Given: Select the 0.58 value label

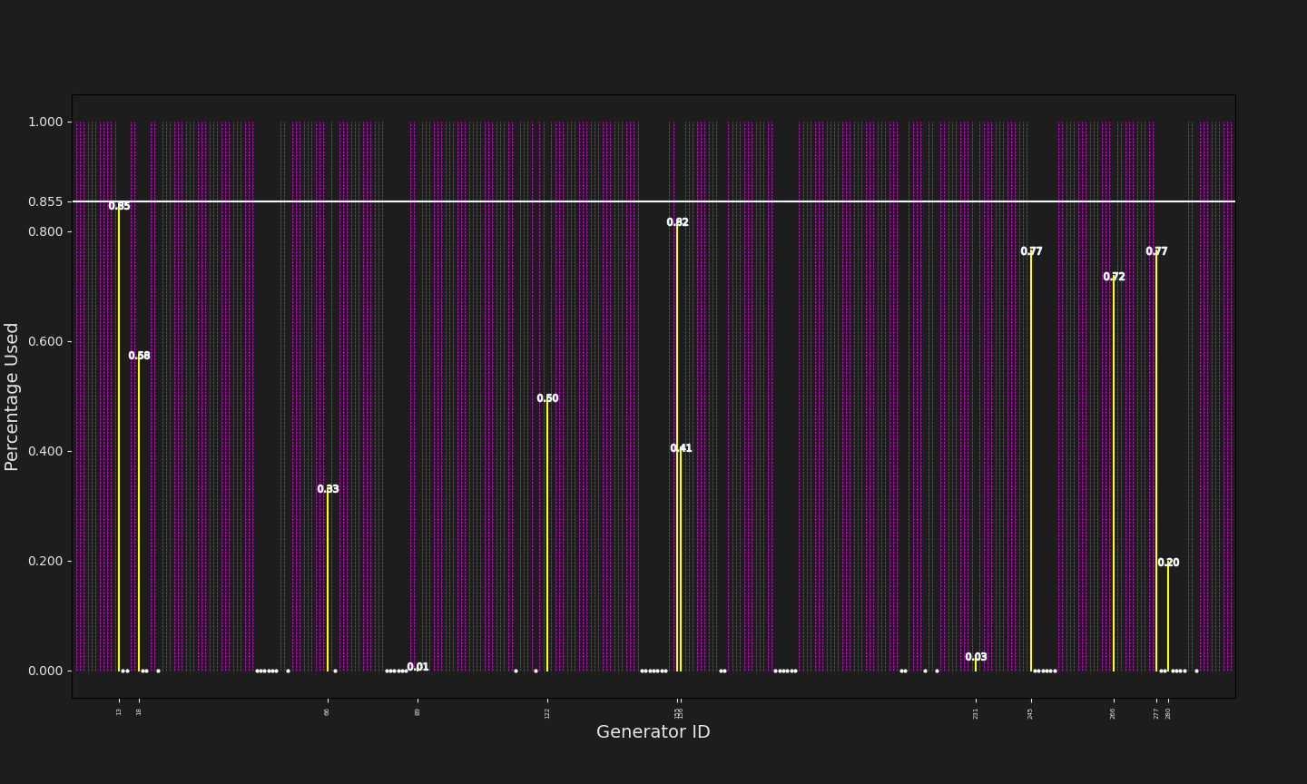Looking at the screenshot, I should 139,357.
